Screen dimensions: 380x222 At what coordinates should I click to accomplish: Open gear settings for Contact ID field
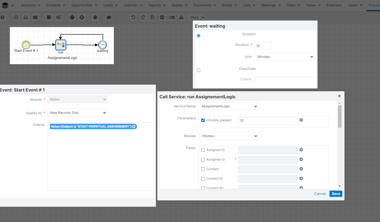[301, 178]
